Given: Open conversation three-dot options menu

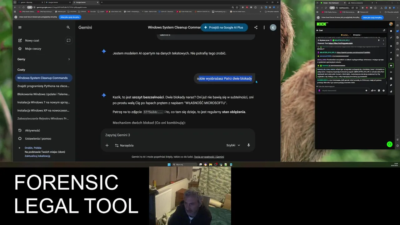Looking at the screenshot, I should pyautogui.click(x=264, y=27).
